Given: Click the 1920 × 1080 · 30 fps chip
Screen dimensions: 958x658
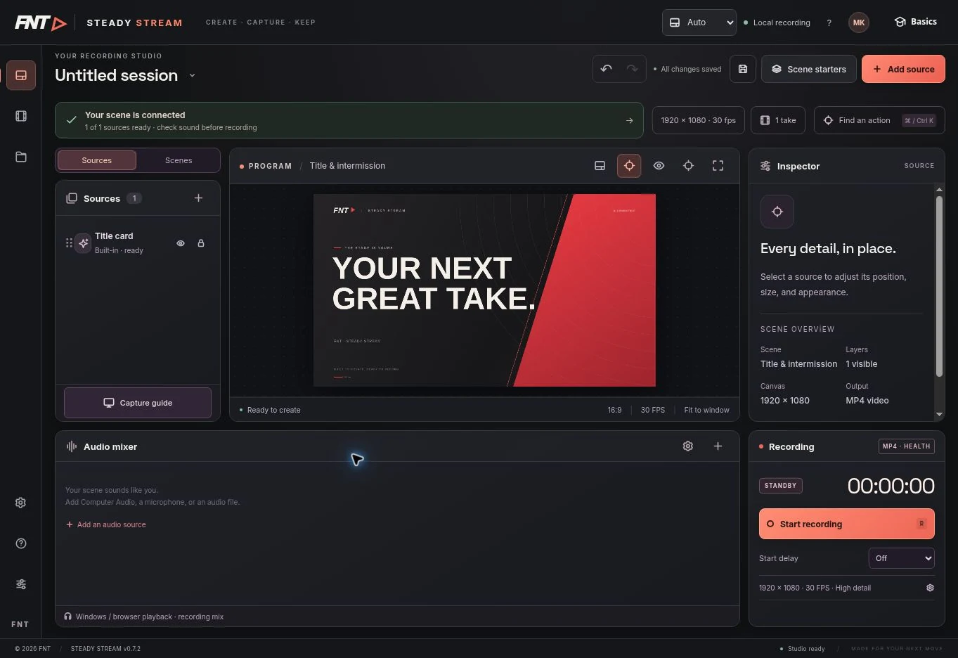Looking at the screenshot, I should 698,120.
